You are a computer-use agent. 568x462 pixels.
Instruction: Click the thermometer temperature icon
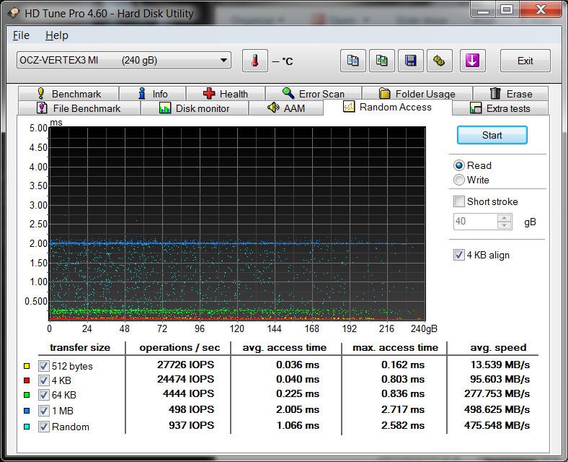tap(254, 61)
